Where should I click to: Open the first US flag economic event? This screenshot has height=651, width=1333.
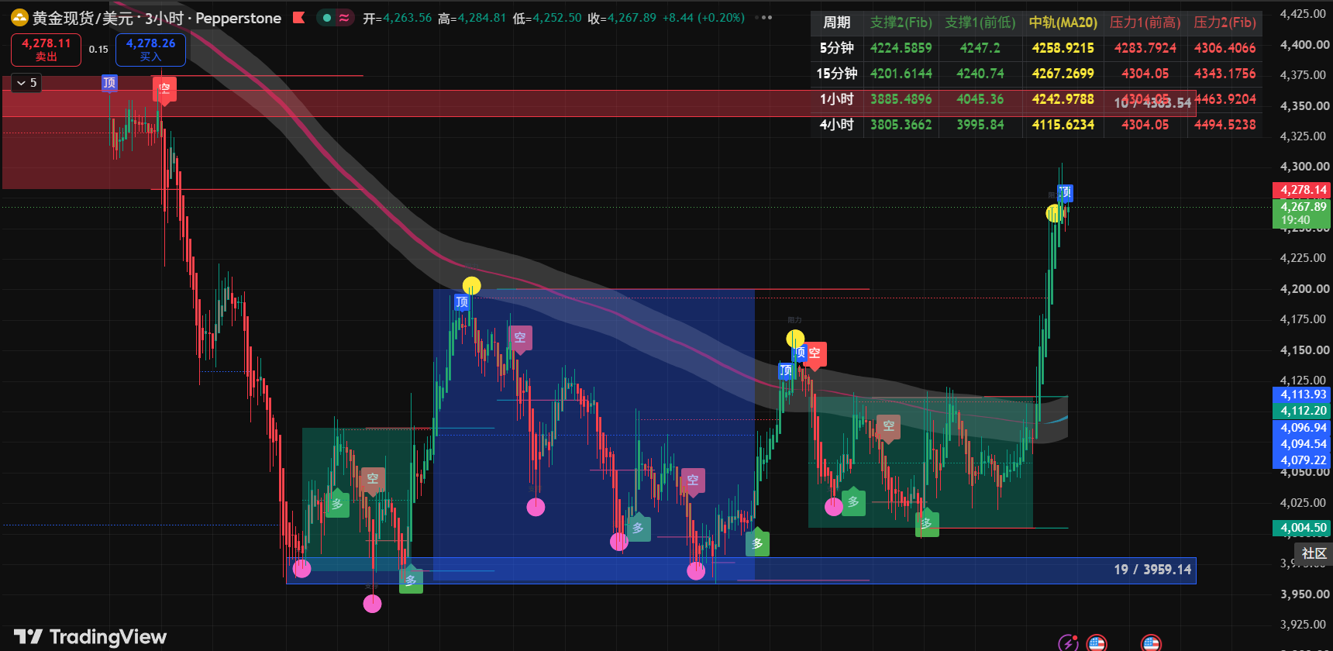click(x=1096, y=642)
